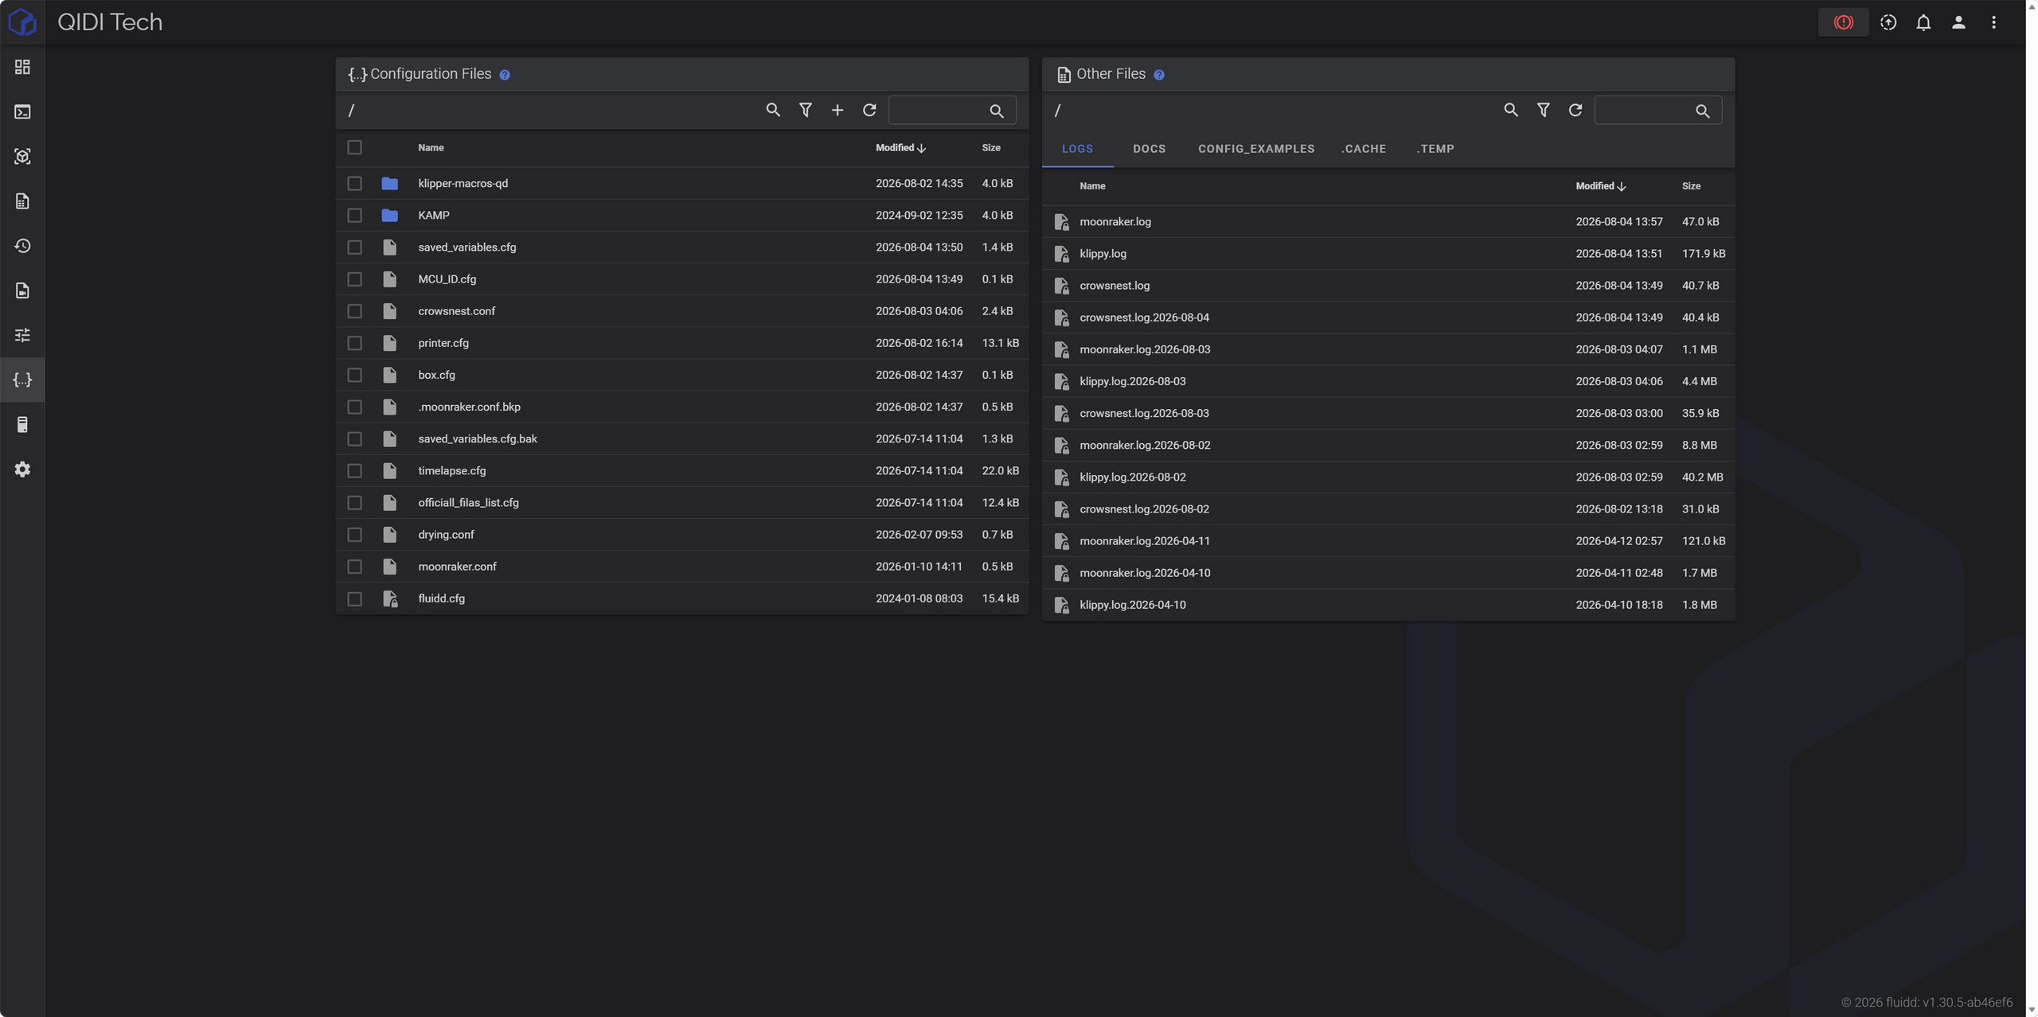Open the Dashboard from the sidebar
This screenshot has height=1017, width=2038.
point(22,68)
